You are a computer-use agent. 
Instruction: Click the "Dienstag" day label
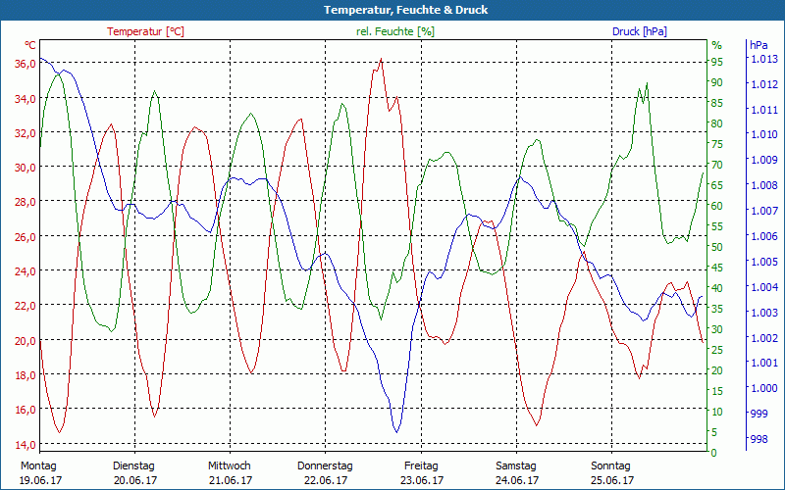coord(133,466)
